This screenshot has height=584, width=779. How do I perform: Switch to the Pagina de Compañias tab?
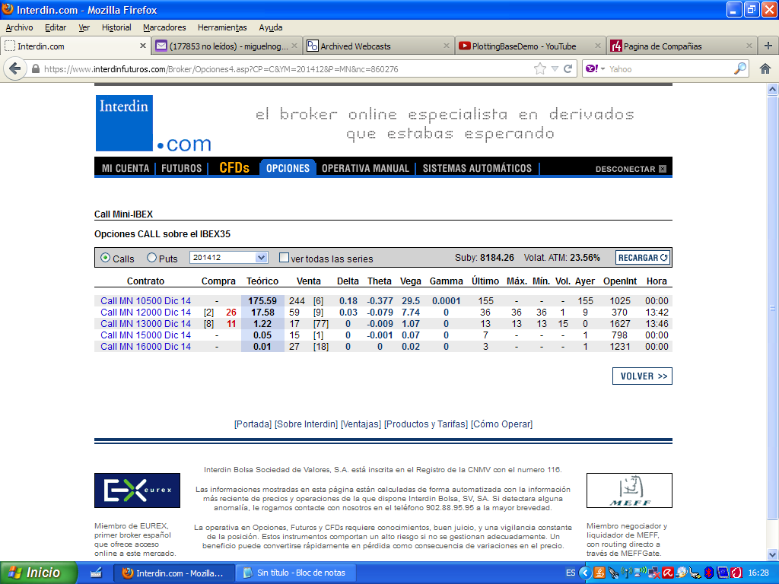click(x=682, y=46)
